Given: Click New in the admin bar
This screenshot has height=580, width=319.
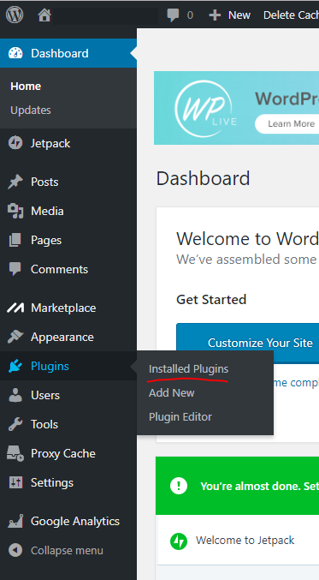Looking at the screenshot, I should [239, 15].
